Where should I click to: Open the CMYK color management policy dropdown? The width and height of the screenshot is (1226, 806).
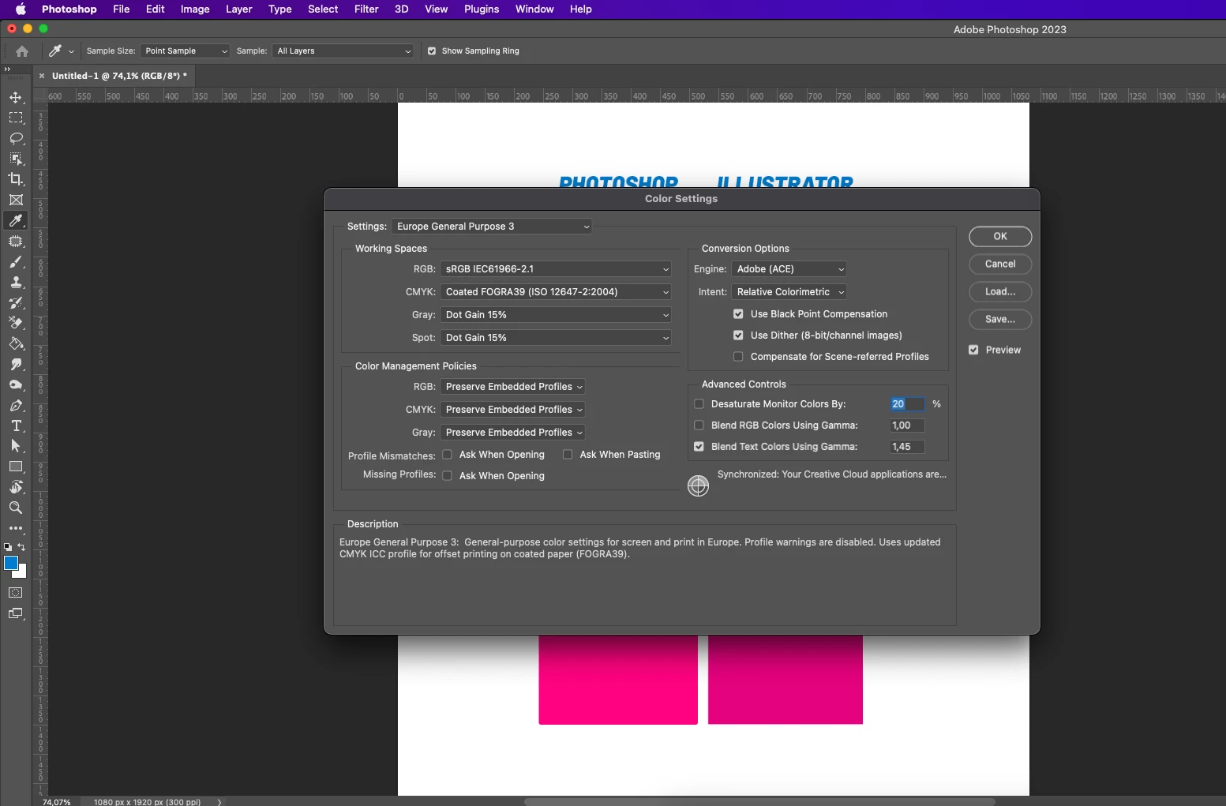click(513, 410)
